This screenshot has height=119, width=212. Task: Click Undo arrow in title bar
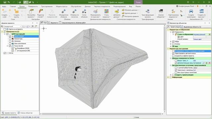[x=9, y=2]
